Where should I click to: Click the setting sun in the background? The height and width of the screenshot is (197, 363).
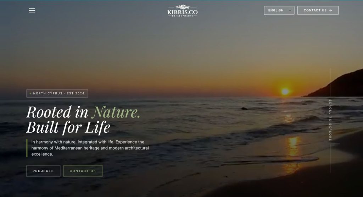click(285, 92)
